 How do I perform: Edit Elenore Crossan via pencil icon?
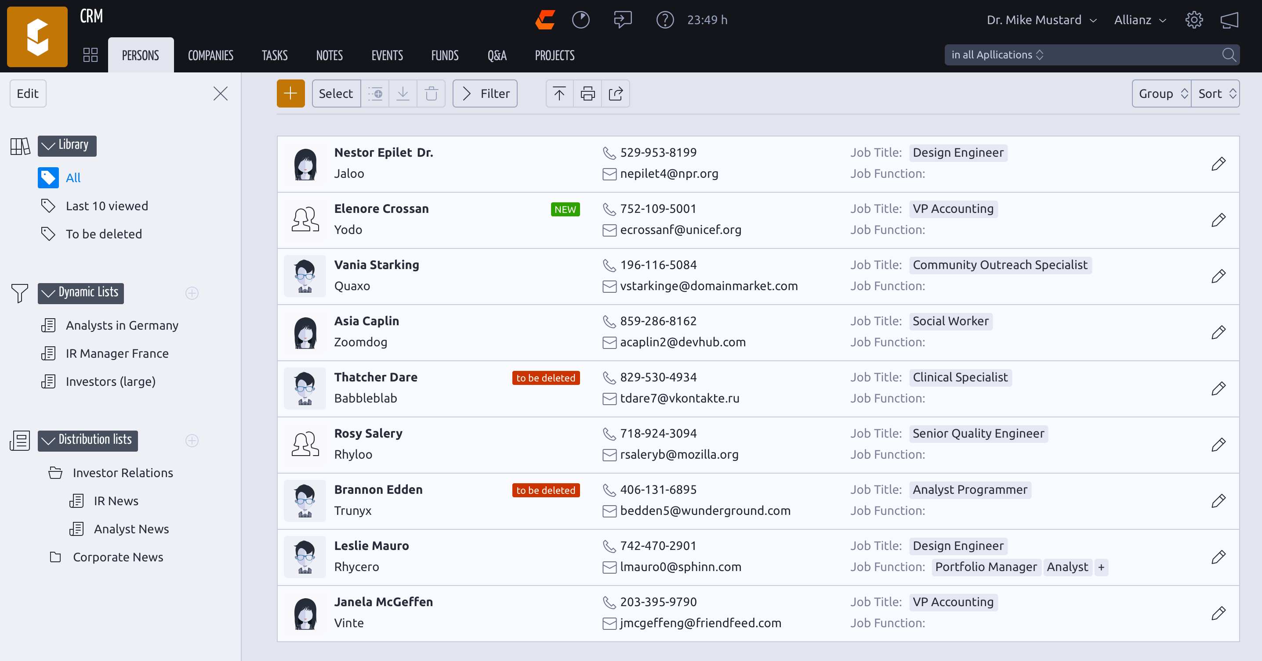[1218, 220]
